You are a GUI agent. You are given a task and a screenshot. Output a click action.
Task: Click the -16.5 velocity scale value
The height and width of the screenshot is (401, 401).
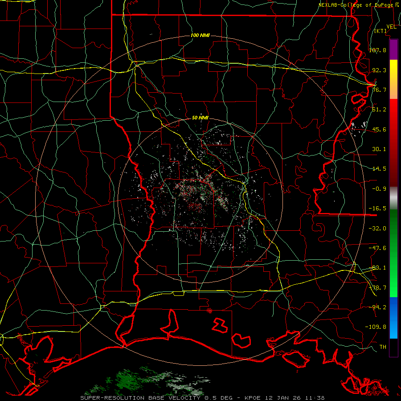tap(377, 209)
